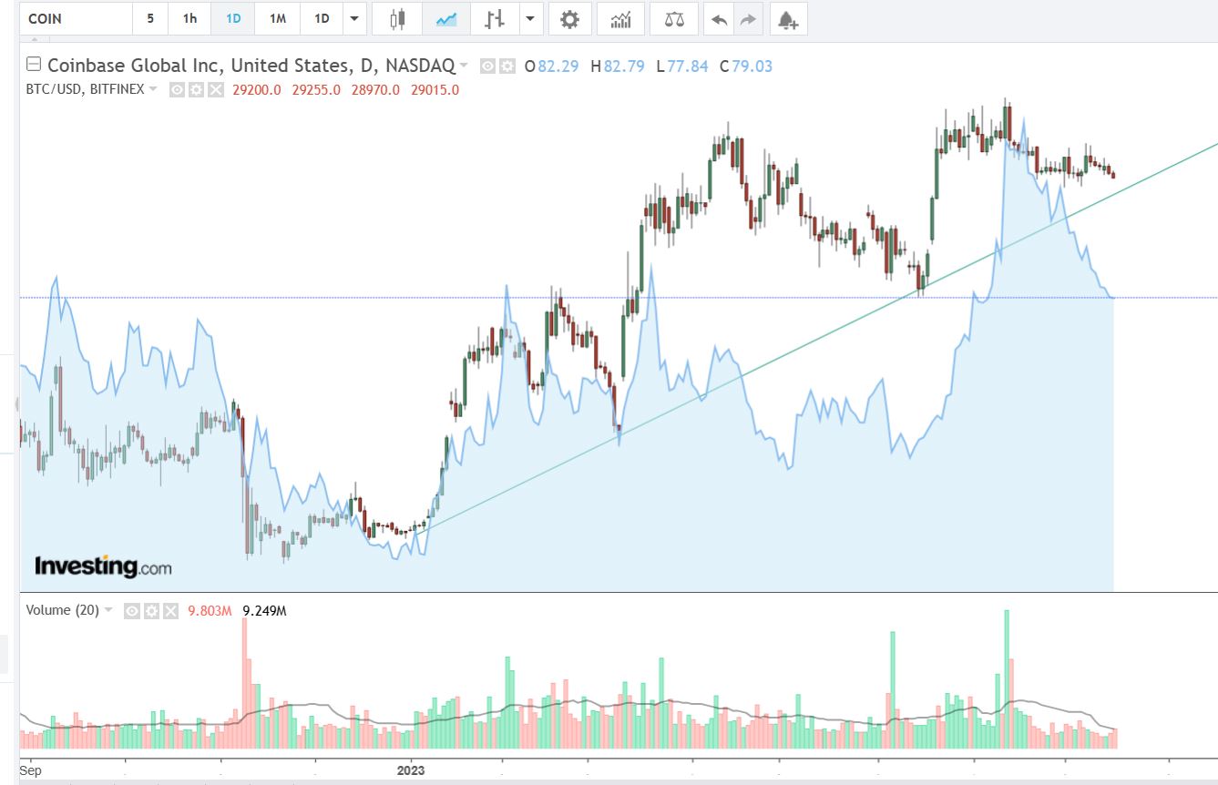This screenshot has width=1218, height=785.
Task: Open BTC/USD series settings gear
Action: [x=196, y=89]
